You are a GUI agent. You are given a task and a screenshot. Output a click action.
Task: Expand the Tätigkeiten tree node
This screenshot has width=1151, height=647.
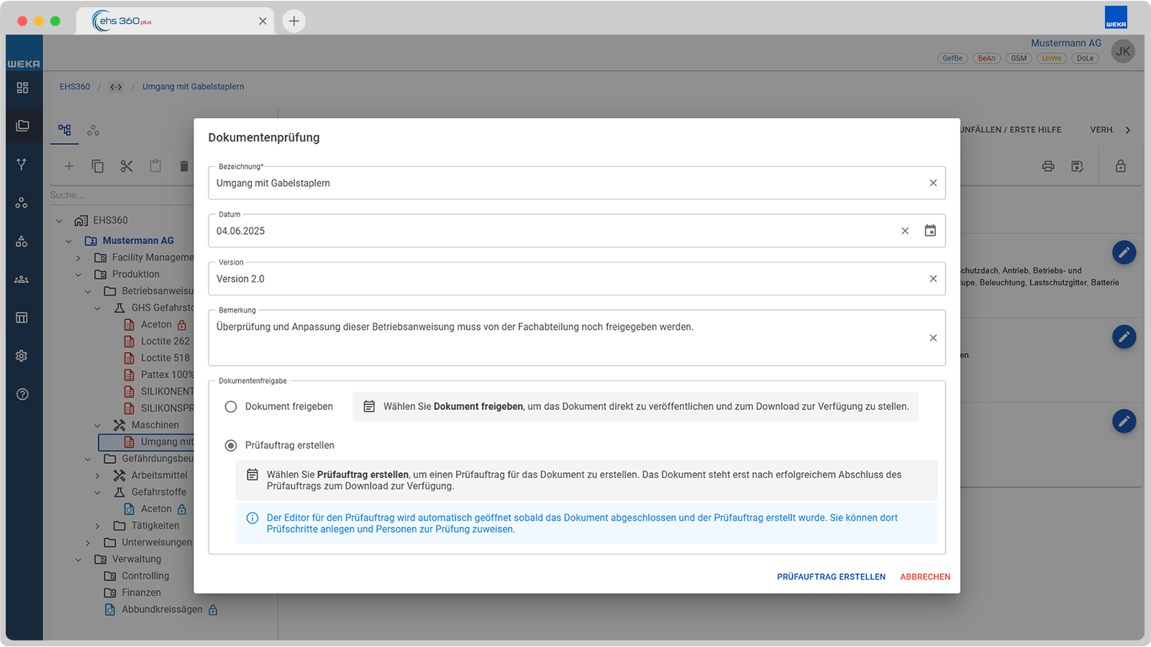[x=98, y=526]
